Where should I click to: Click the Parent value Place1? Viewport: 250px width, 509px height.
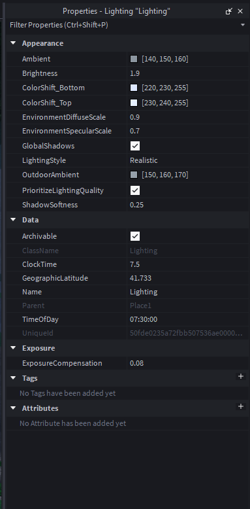click(140, 306)
